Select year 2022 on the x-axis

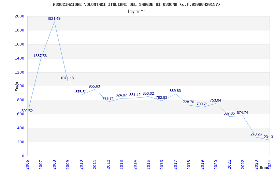243,165
